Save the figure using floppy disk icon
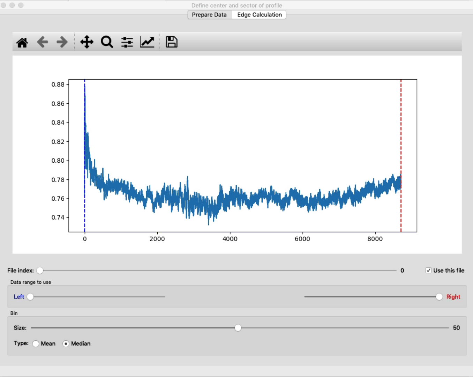The image size is (473, 377). 171,42
